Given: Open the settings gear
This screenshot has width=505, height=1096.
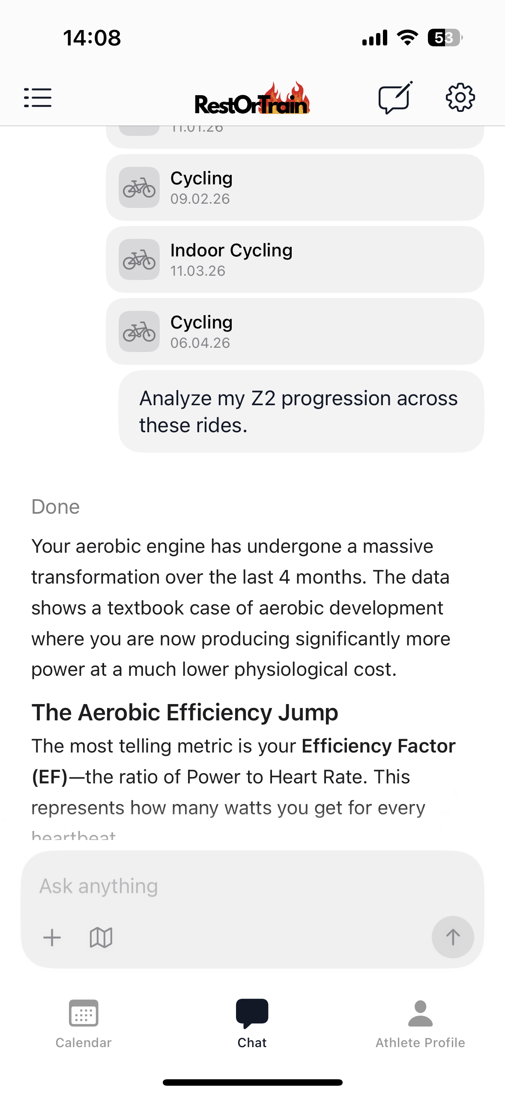Looking at the screenshot, I should (460, 98).
